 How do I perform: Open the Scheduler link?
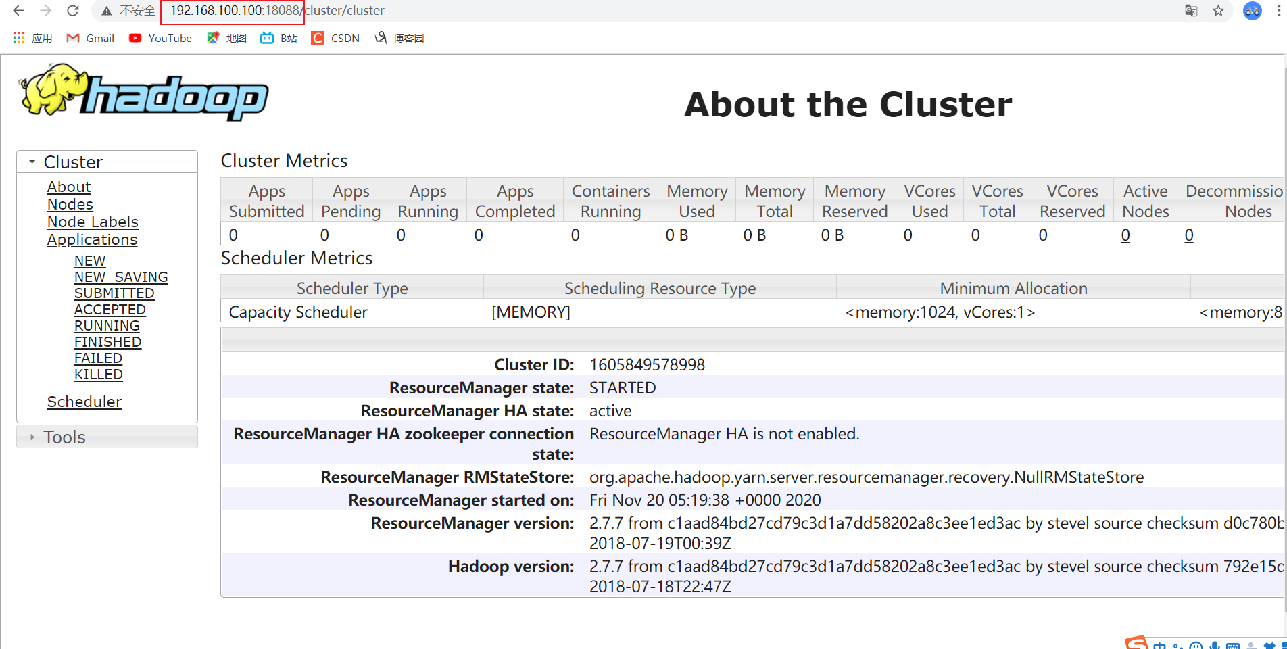[84, 402]
